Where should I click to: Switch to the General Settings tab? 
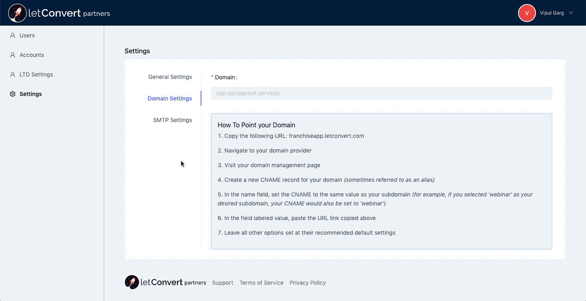click(x=170, y=77)
